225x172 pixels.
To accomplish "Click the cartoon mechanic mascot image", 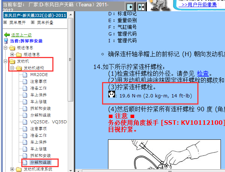I will 159,5.
